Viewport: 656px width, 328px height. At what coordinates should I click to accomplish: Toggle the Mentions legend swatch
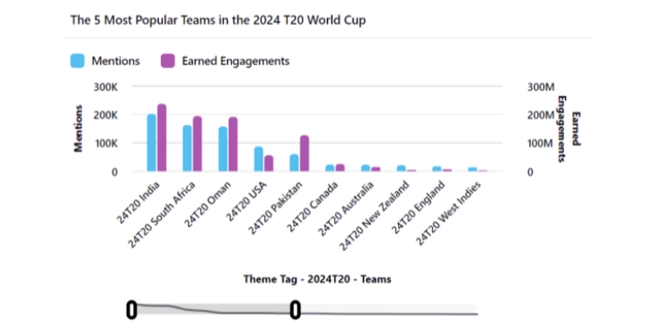(77, 61)
